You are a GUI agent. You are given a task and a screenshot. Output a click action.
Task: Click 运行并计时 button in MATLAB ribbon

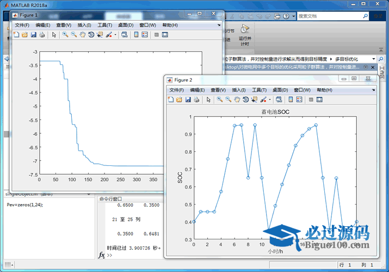point(245,35)
